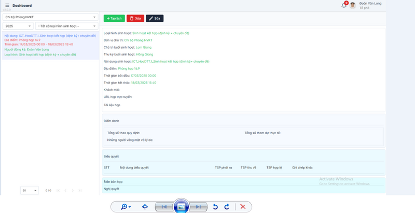Click the notification bell icon

pos(343,6)
